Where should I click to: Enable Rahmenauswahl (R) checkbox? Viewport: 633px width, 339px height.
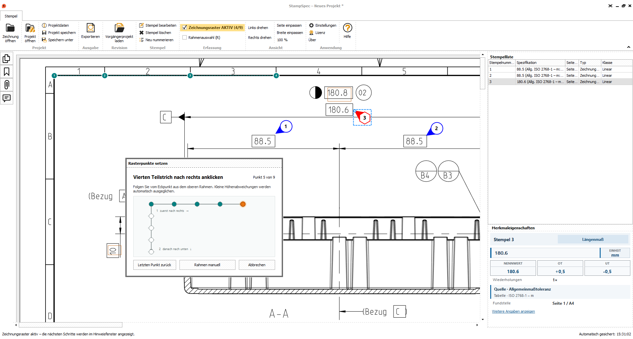point(185,38)
